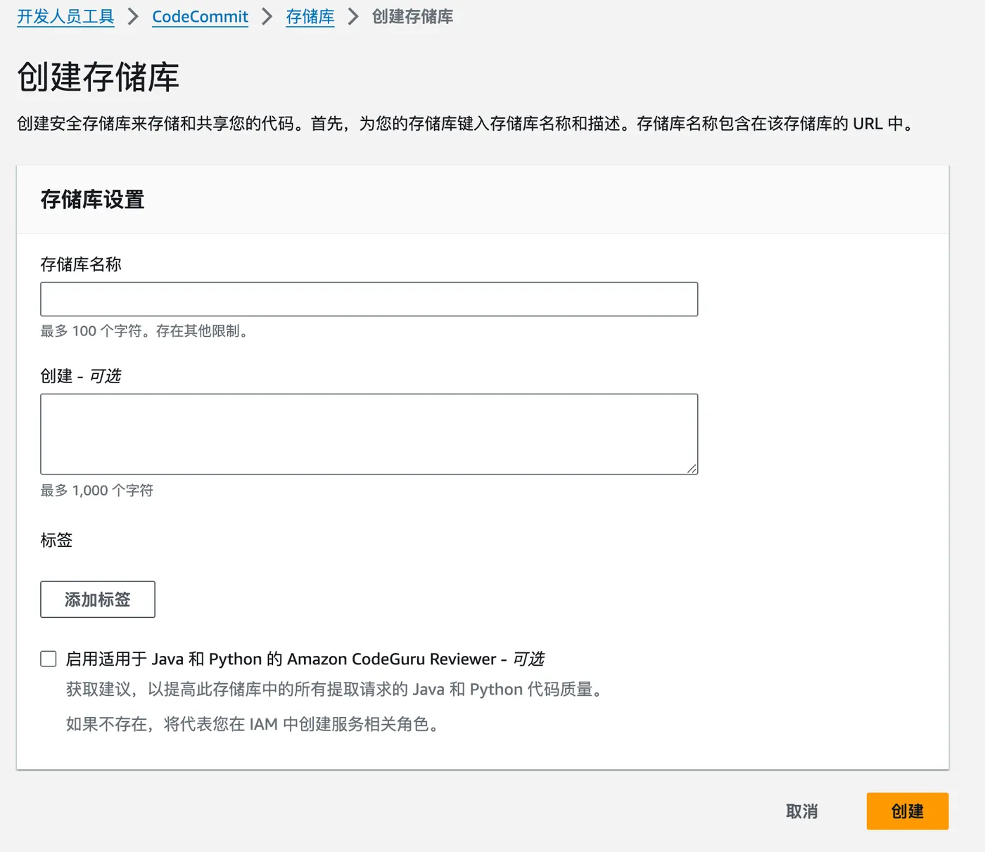985x852 pixels.
Task: Grab the textarea resize handle corner
Action: click(x=692, y=468)
